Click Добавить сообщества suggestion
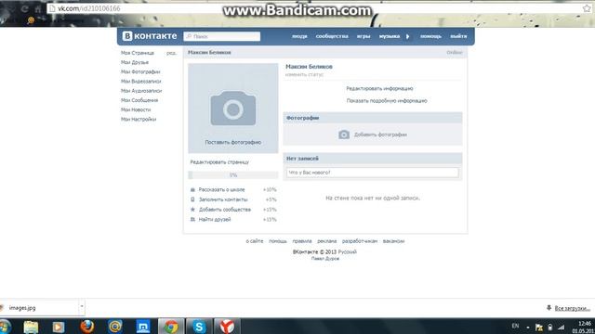The image size is (595, 334). tap(225, 210)
